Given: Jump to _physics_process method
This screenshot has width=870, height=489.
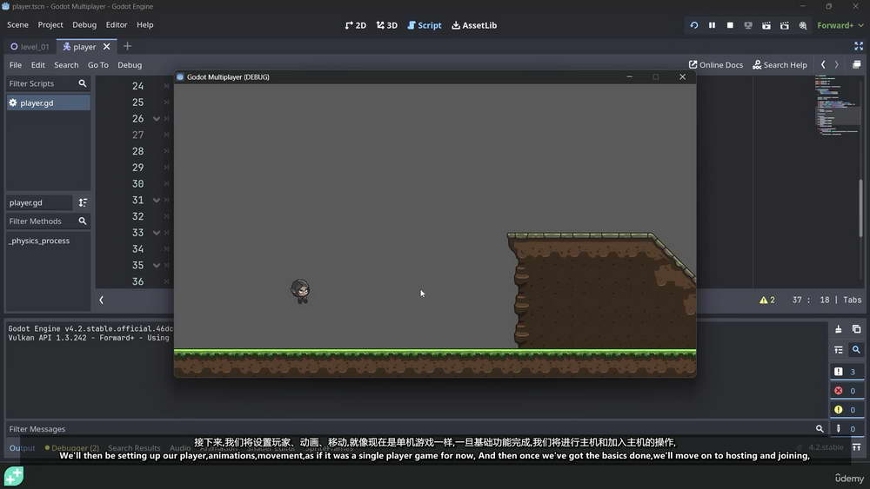Looking at the screenshot, I should (39, 241).
